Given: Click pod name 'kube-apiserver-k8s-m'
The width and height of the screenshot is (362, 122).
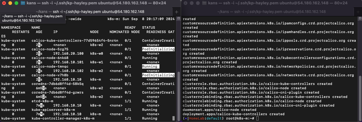Looking at the screenshot, I should coord(53,110).
